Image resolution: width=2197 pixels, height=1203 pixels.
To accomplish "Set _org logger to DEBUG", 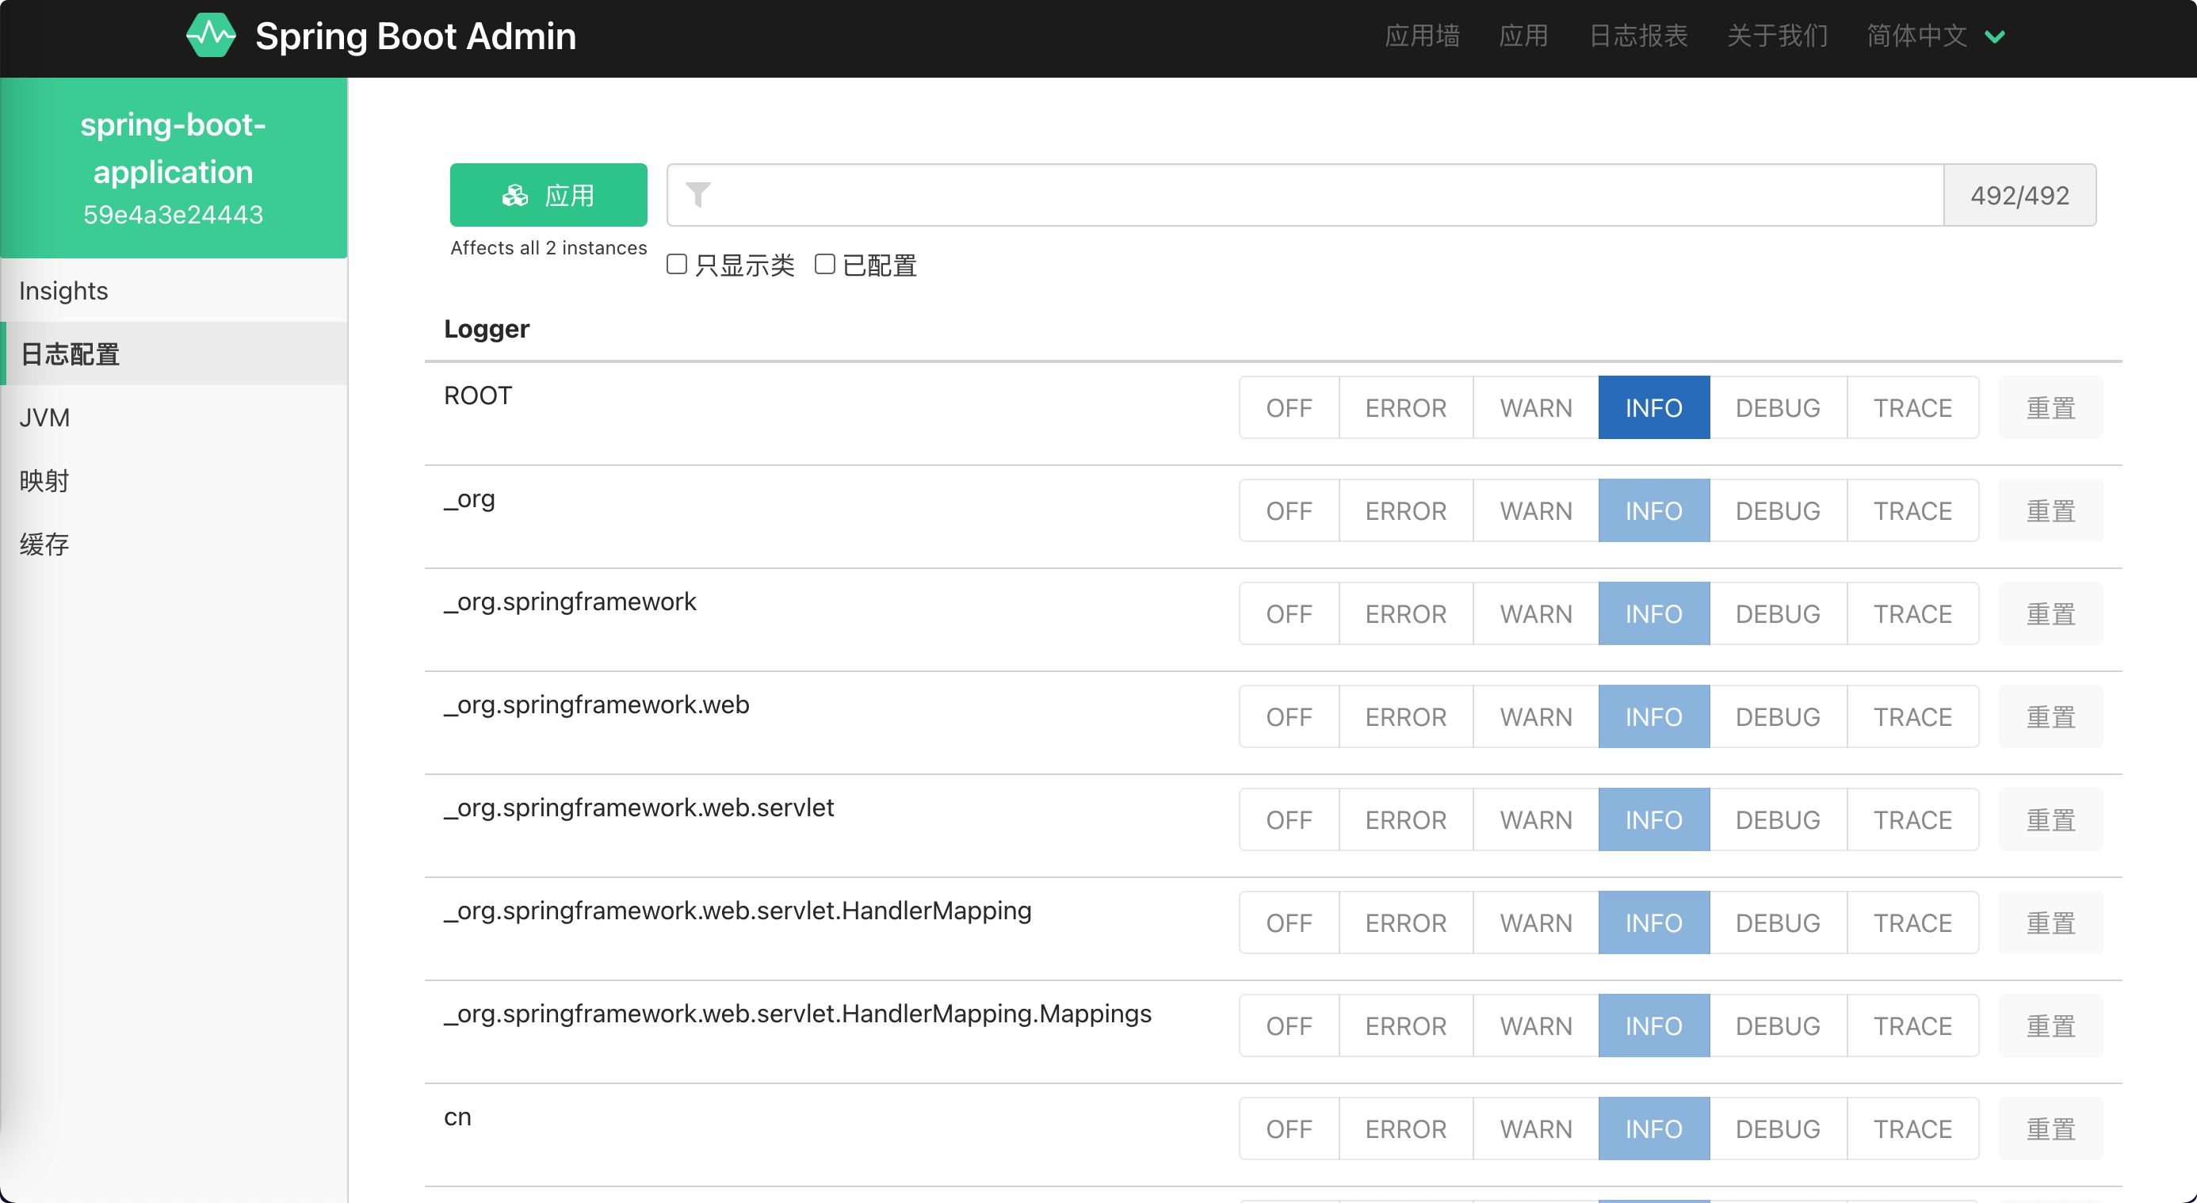I will coord(1779,510).
